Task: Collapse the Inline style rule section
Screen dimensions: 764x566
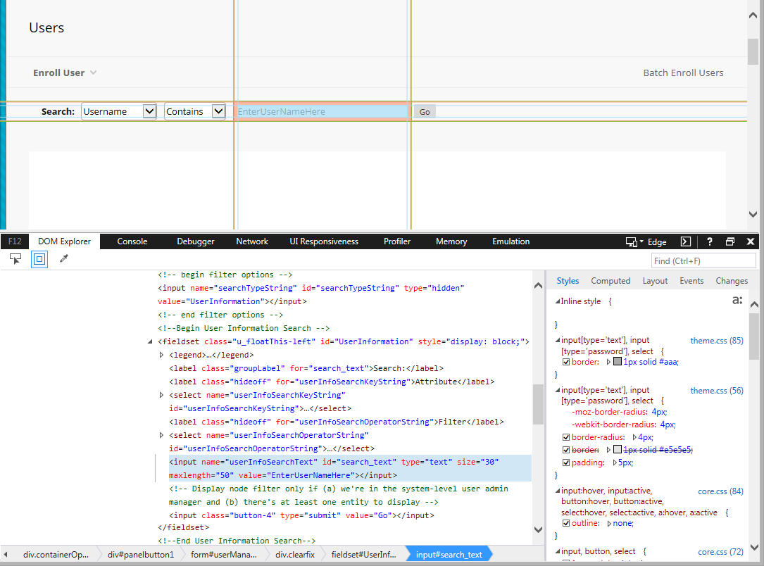Action: pos(558,301)
